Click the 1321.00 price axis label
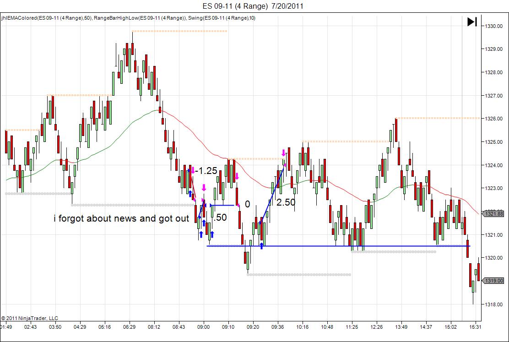Screen dimensions: 509x342 493,235
